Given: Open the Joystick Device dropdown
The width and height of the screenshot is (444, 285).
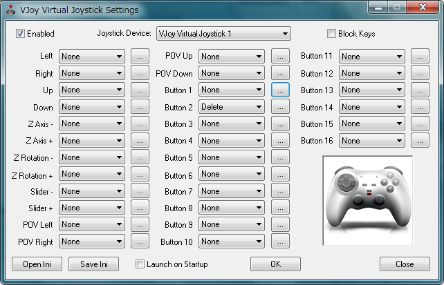Looking at the screenshot, I should [223, 34].
